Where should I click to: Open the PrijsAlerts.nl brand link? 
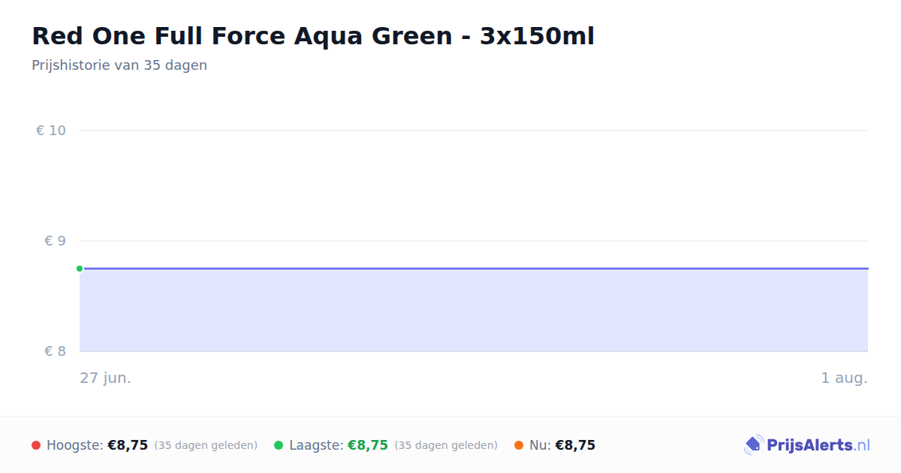(x=807, y=445)
